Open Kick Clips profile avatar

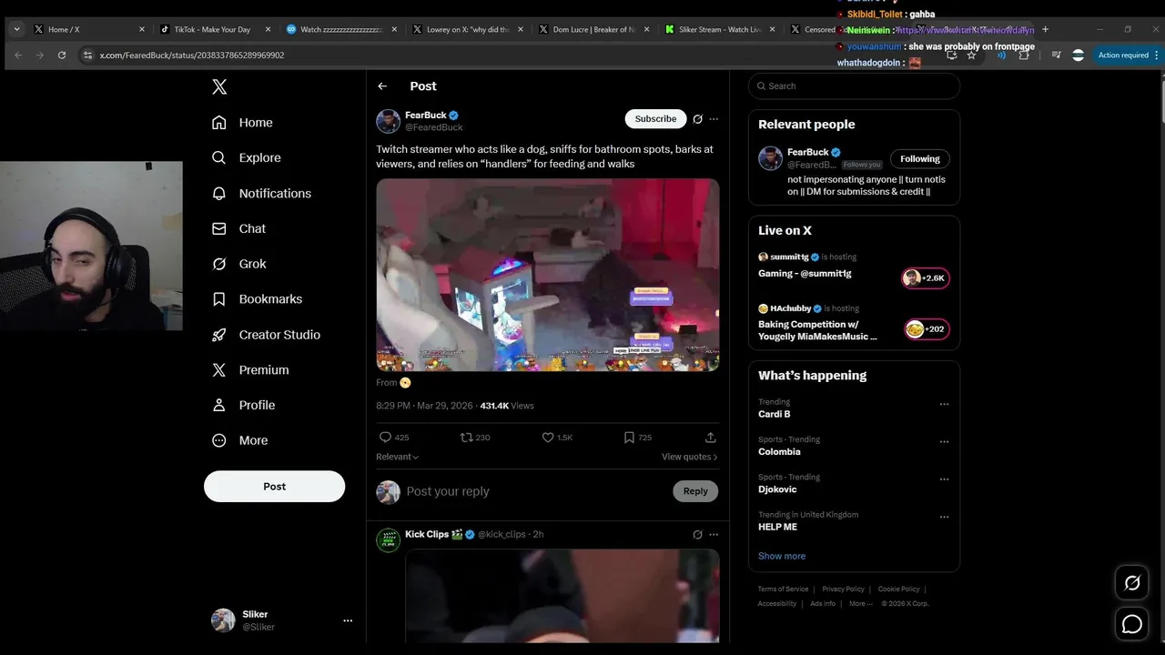click(389, 540)
